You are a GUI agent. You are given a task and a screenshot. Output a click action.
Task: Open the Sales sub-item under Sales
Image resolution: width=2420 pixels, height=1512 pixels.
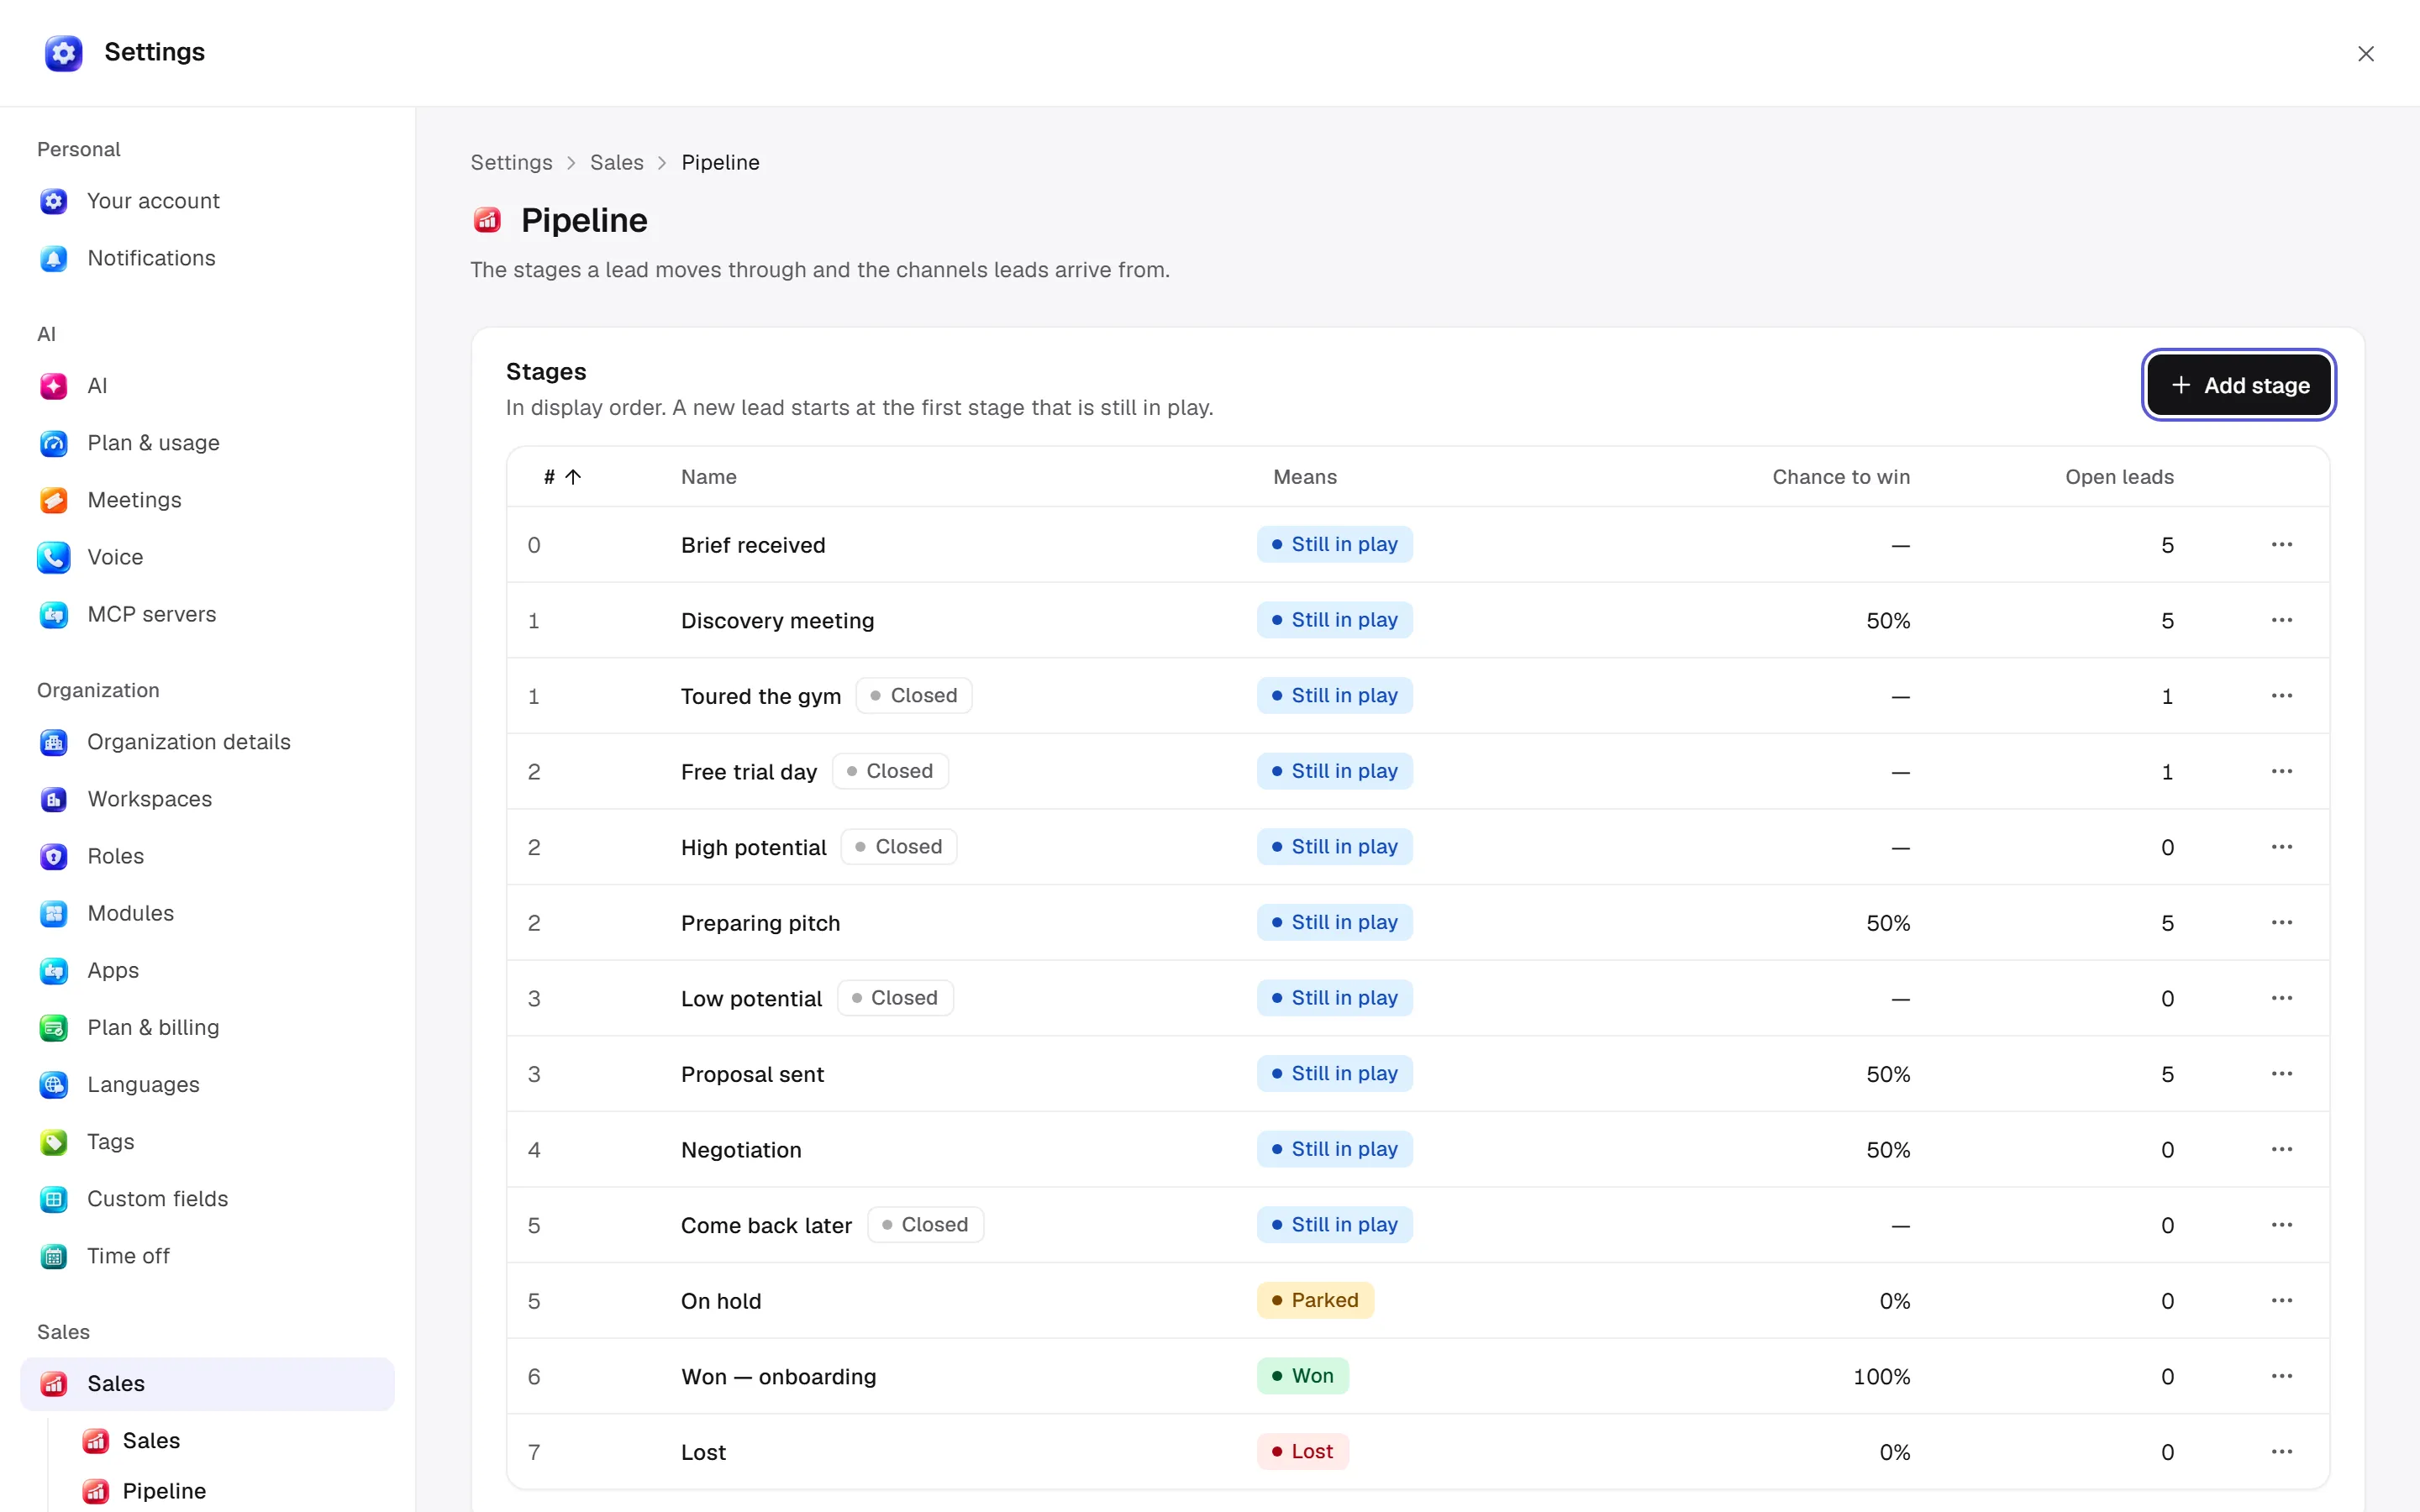pyautogui.click(x=151, y=1440)
